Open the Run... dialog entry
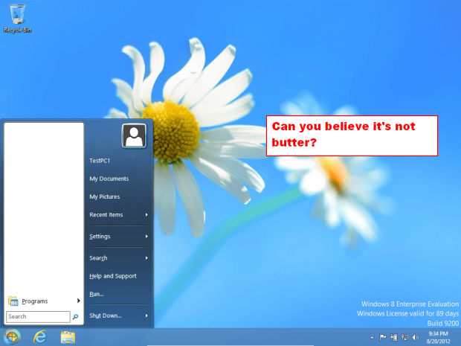Image resolution: width=461 pixels, height=346 pixels. pyautogui.click(x=97, y=294)
